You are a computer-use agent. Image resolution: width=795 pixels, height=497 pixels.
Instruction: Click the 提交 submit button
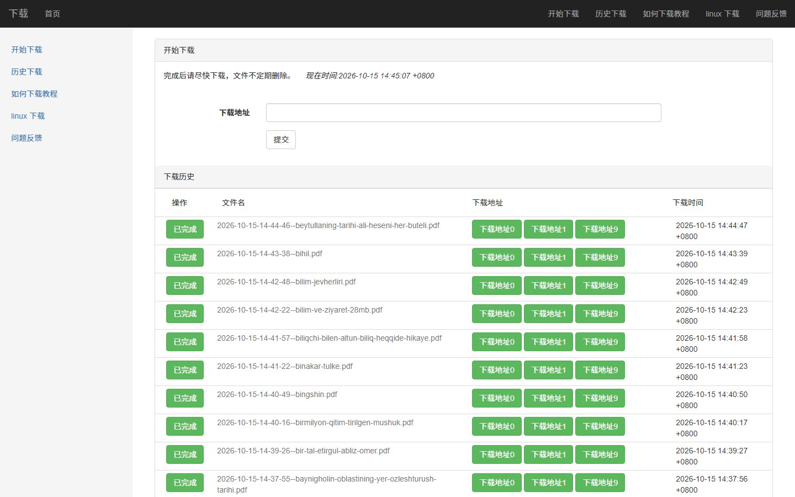point(281,140)
